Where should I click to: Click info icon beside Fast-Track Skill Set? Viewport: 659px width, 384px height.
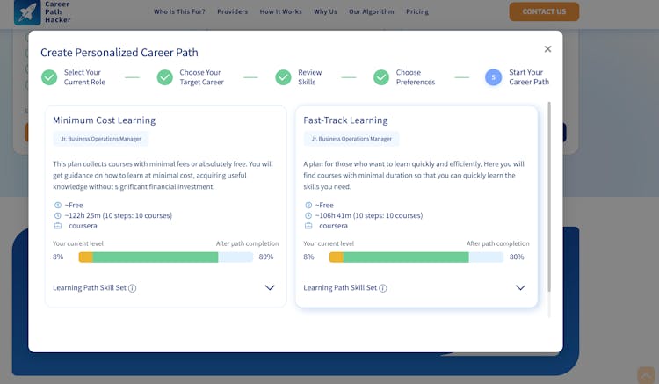pyautogui.click(x=383, y=288)
